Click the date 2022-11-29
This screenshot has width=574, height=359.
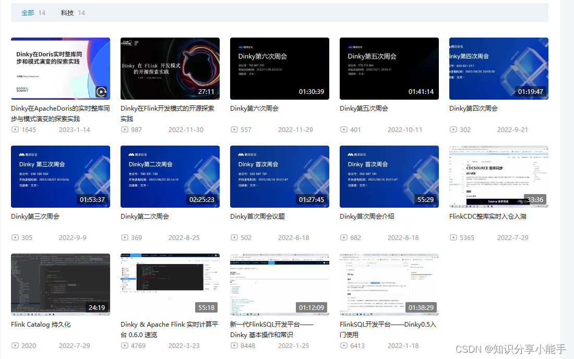pos(295,129)
